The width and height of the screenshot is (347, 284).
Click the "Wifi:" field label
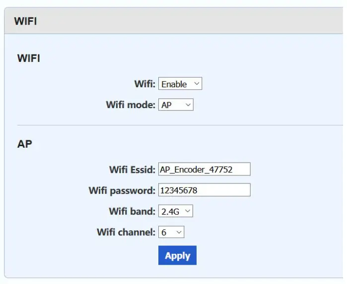click(x=145, y=84)
